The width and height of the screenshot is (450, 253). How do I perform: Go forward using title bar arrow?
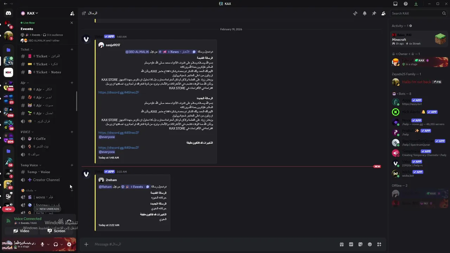(12, 4)
